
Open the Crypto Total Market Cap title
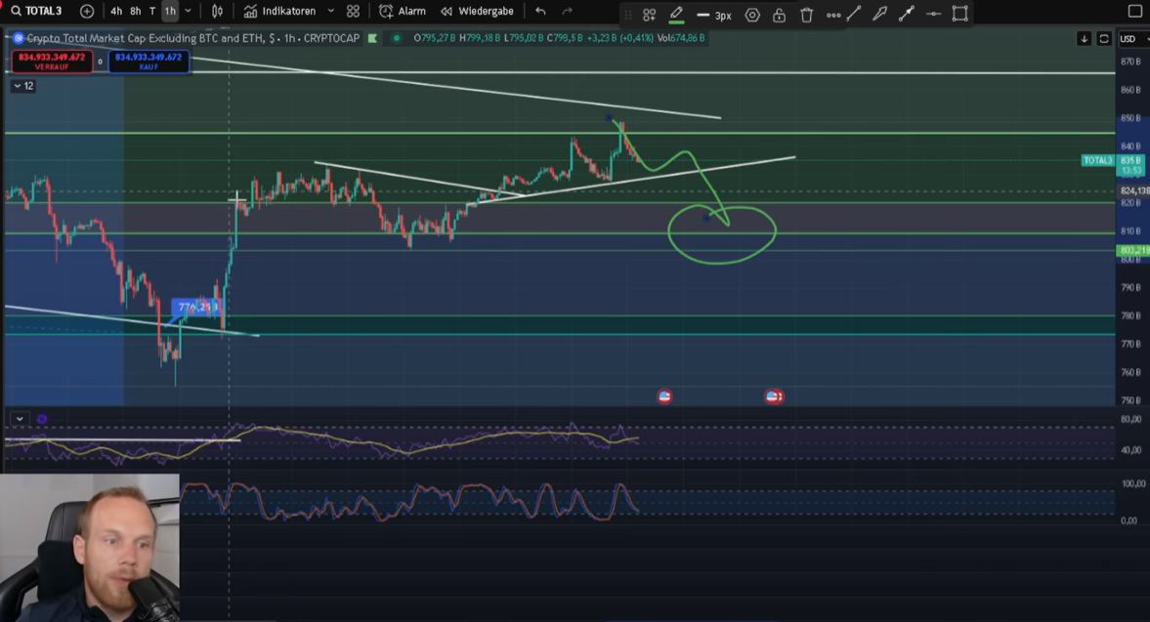click(x=192, y=38)
